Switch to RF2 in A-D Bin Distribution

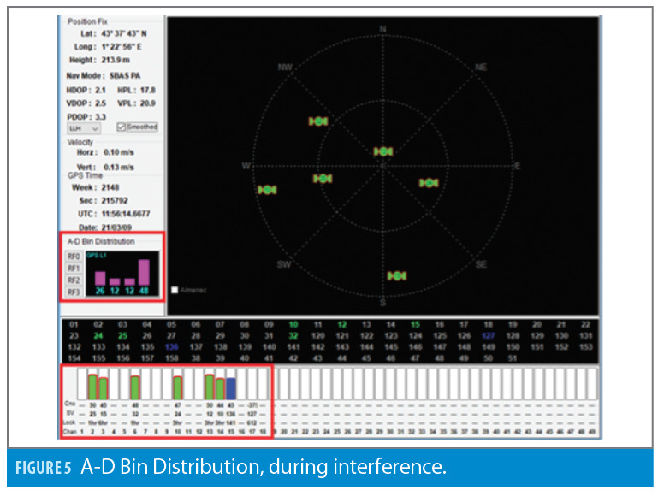coord(74,280)
